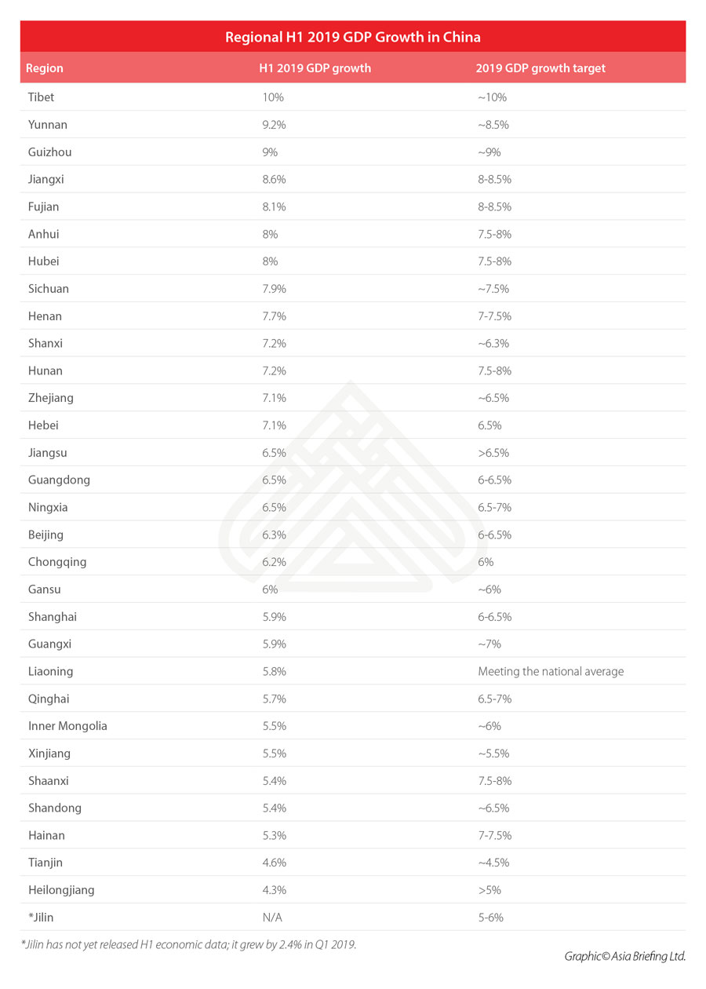Select the Guangdong region cell
This screenshot has height=989, width=706.
pyautogui.click(x=59, y=480)
